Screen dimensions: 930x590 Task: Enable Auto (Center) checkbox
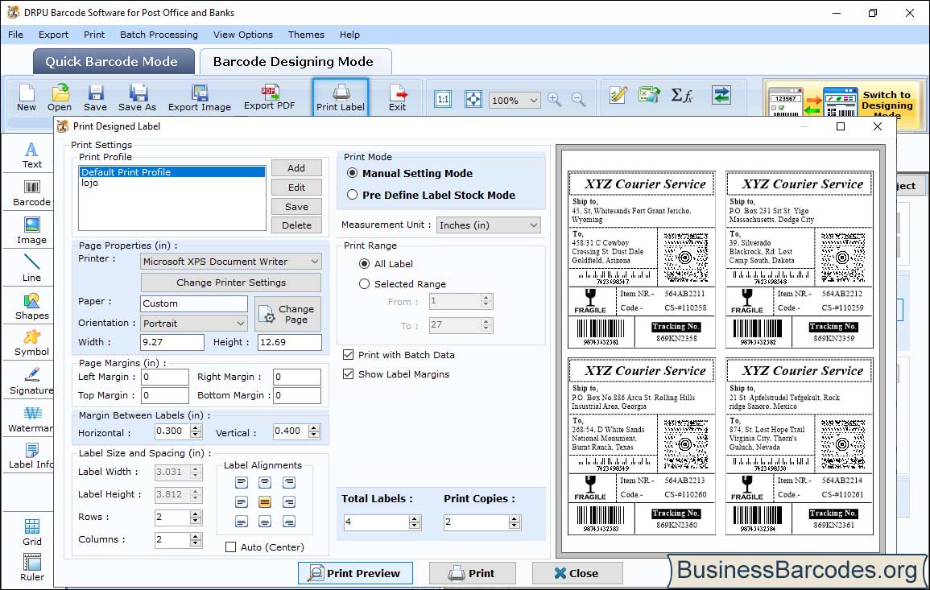tap(231, 547)
